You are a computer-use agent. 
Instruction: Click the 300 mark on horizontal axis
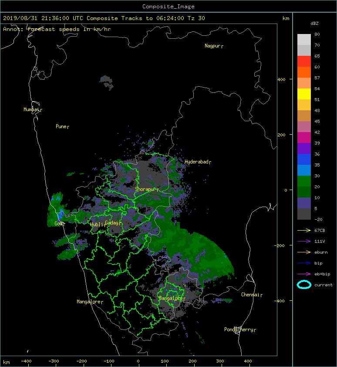tap(220, 361)
